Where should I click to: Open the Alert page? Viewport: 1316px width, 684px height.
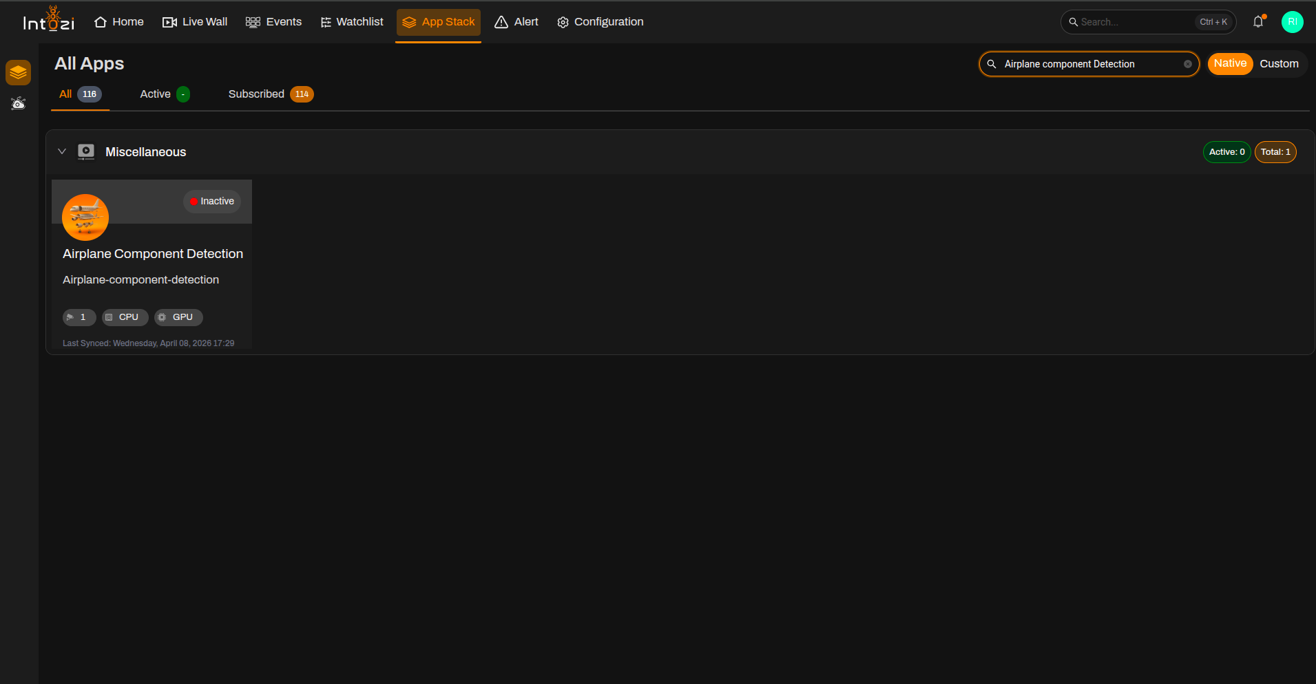tap(516, 22)
